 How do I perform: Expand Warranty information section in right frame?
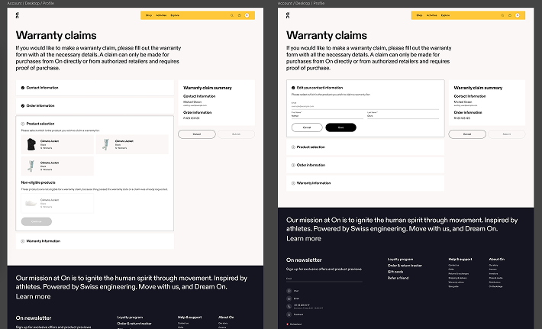[366, 183]
